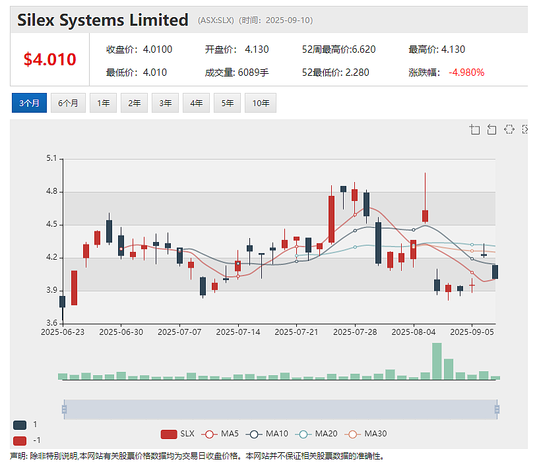
Task: Select the 3年 range tab
Action: [165, 103]
